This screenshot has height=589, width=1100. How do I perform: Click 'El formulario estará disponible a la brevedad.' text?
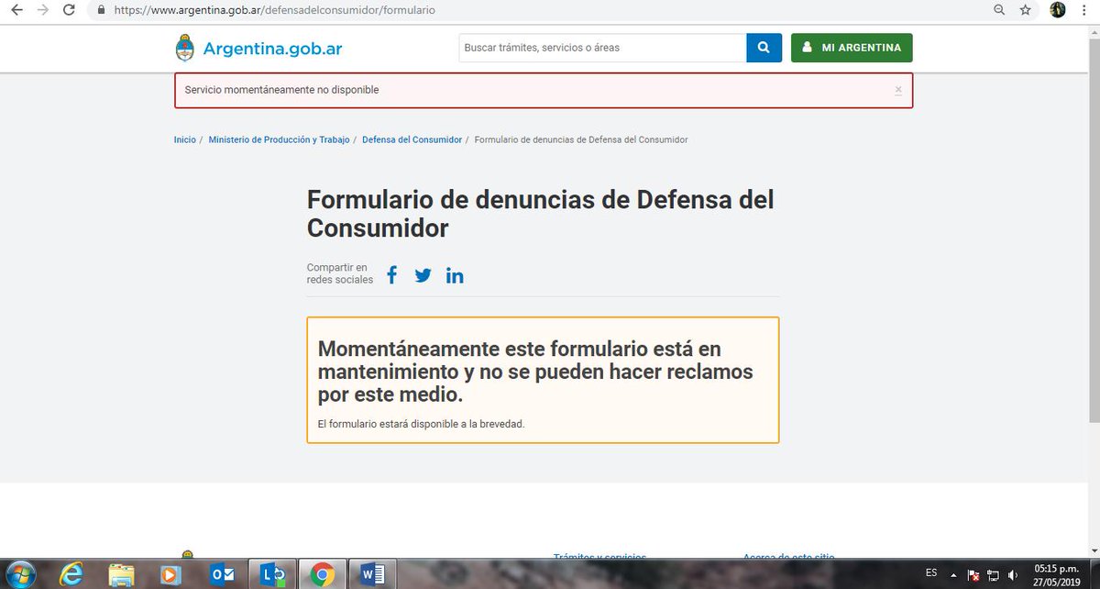pyautogui.click(x=421, y=424)
